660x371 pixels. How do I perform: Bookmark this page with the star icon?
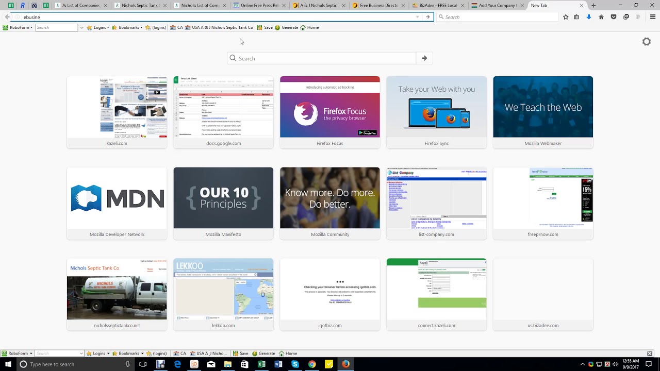pos(566,17)
